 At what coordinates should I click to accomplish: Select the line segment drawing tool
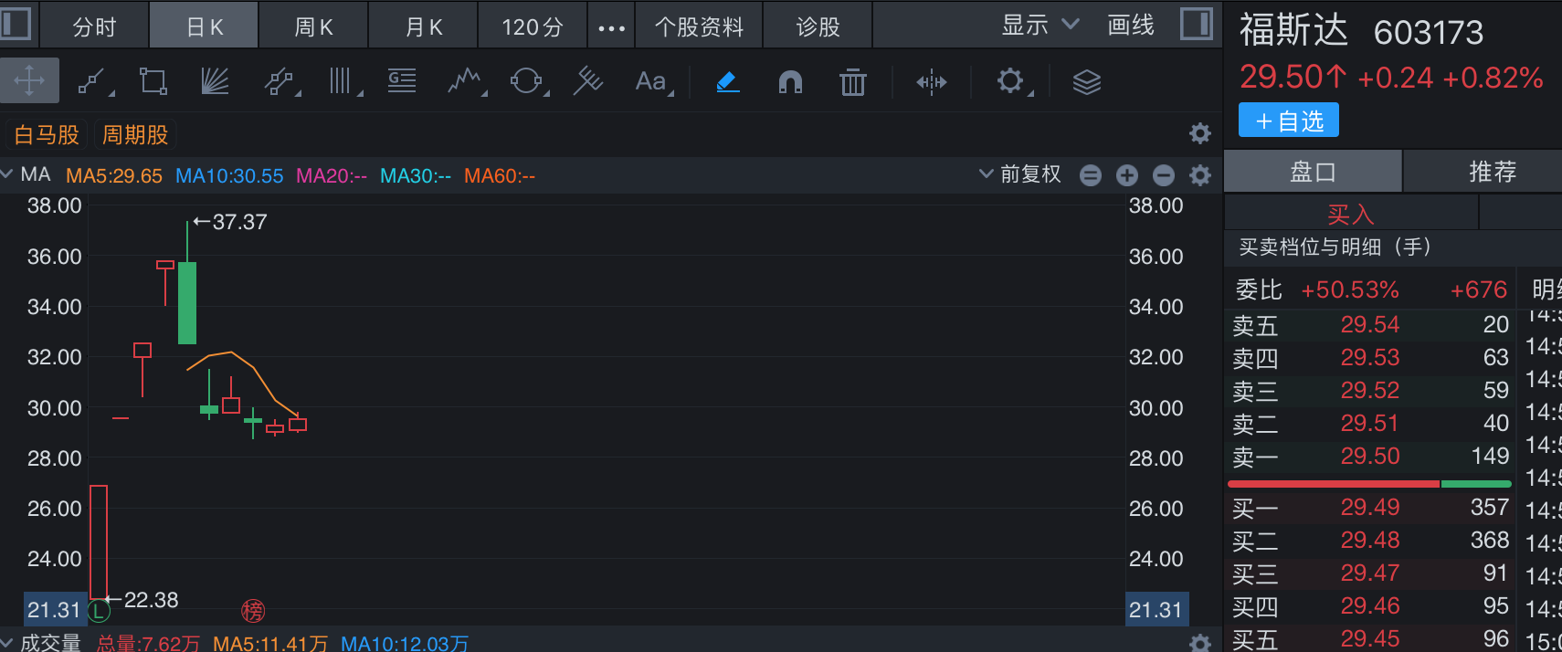92,82
